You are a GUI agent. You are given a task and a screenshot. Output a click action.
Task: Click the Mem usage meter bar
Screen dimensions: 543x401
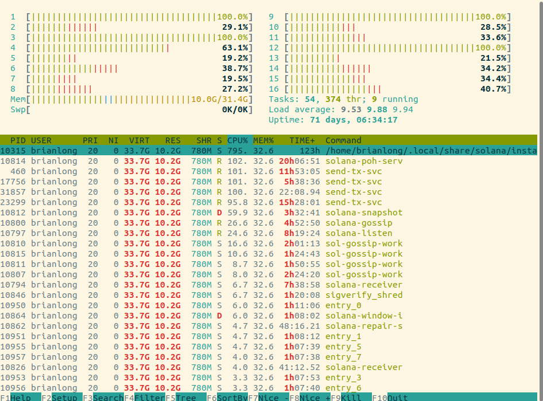tap(131, 100)
